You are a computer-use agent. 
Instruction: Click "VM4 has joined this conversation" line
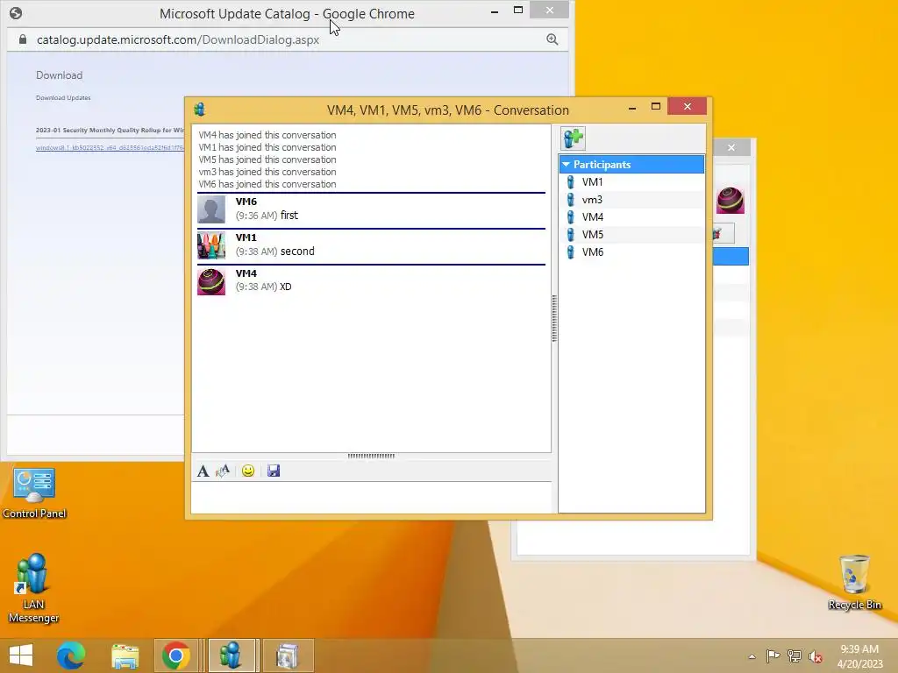267,135
